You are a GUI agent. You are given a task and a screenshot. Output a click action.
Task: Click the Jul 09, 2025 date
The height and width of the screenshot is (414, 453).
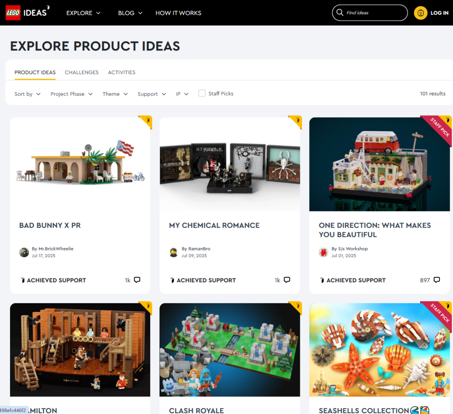coord(194,256)
